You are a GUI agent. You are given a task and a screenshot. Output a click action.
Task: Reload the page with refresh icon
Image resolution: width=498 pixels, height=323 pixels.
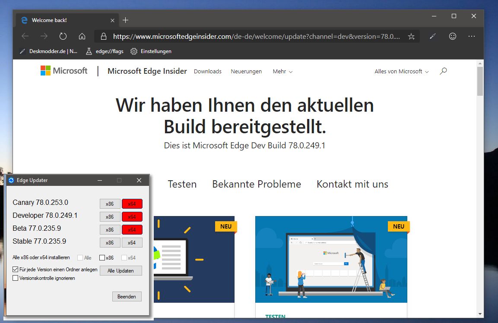(x=63, y=37)
